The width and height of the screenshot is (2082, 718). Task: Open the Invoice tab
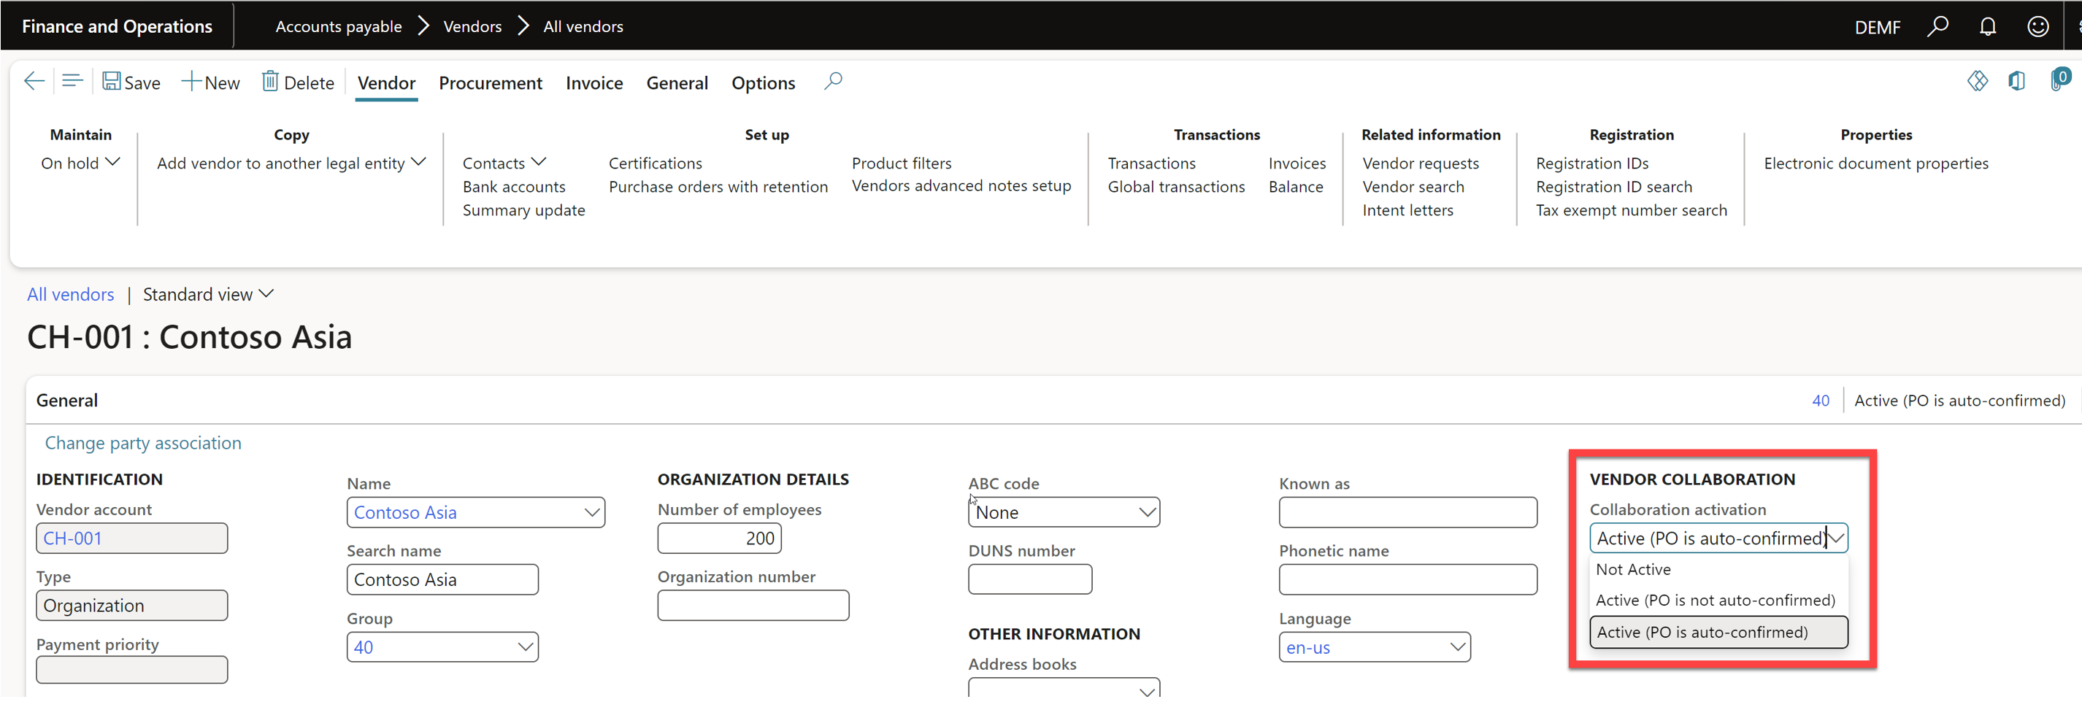594,83
